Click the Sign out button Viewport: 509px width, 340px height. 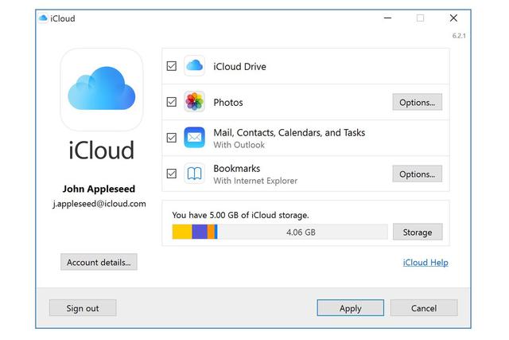tap(83, 308)
